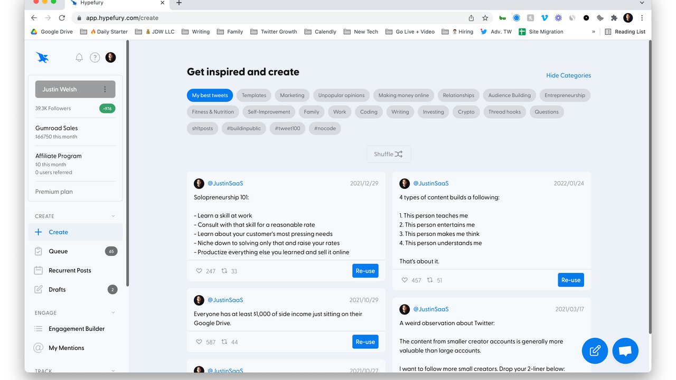Viewport: 676px width, 380px height.
Task: Click the green bw extension icon
Action: 503,17
